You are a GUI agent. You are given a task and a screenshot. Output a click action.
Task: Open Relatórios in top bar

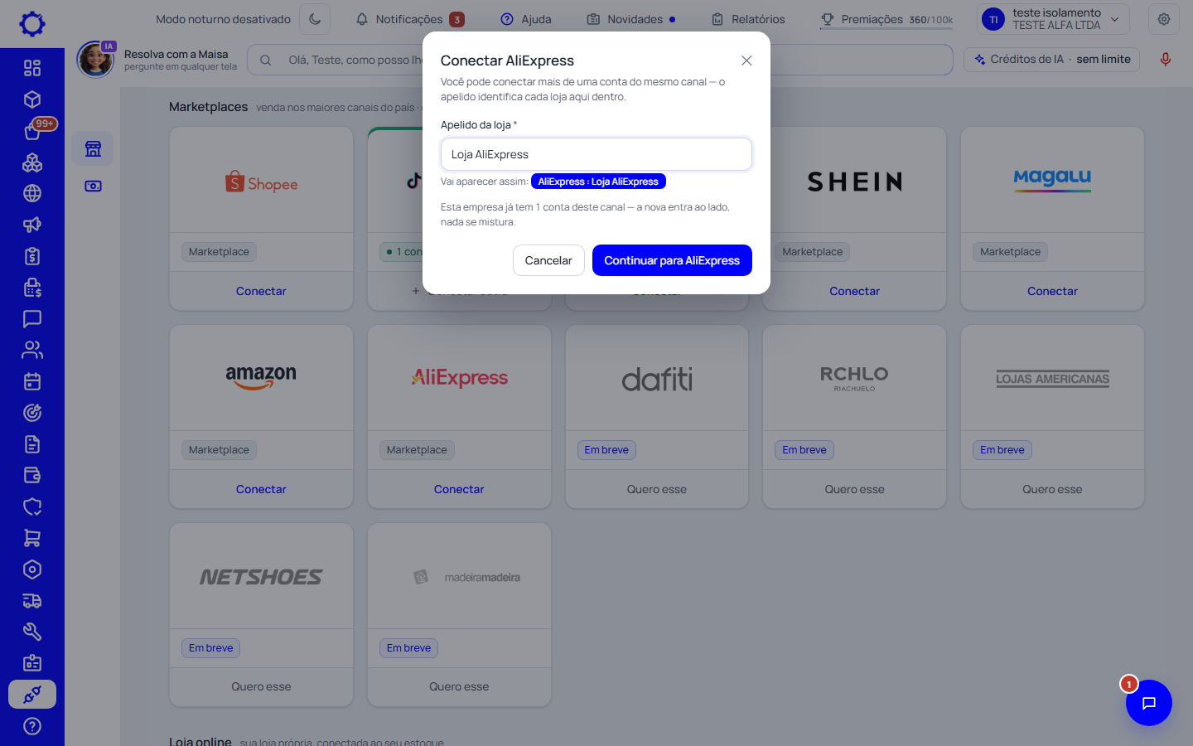[x=748, y=19]
